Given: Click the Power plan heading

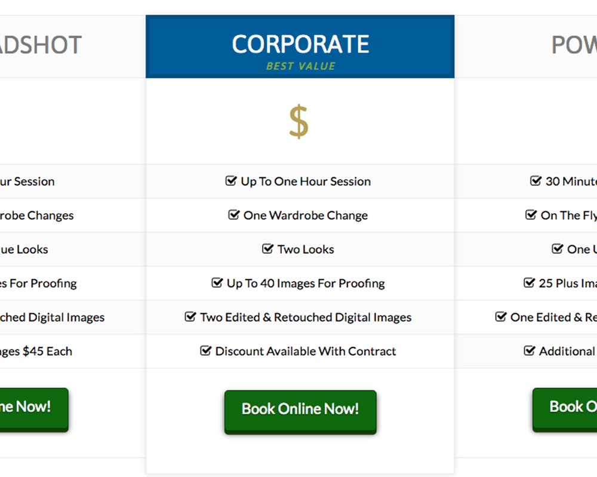Looking at the screenshot, I should pos(574,45).
